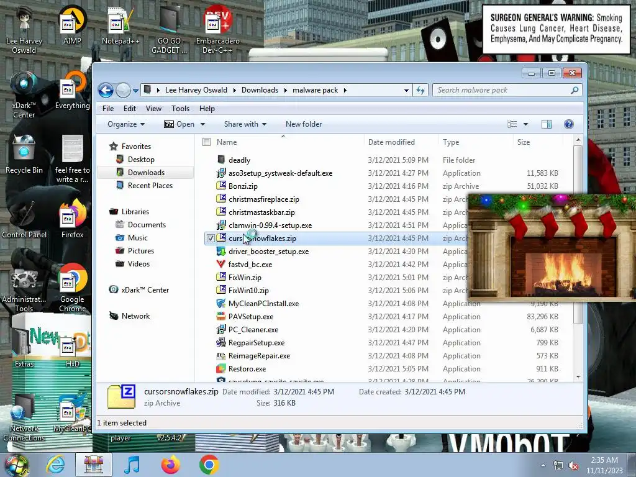Select Bonzi.zip in the file list
Screen dimensions: 636x477
click(243, 186)
